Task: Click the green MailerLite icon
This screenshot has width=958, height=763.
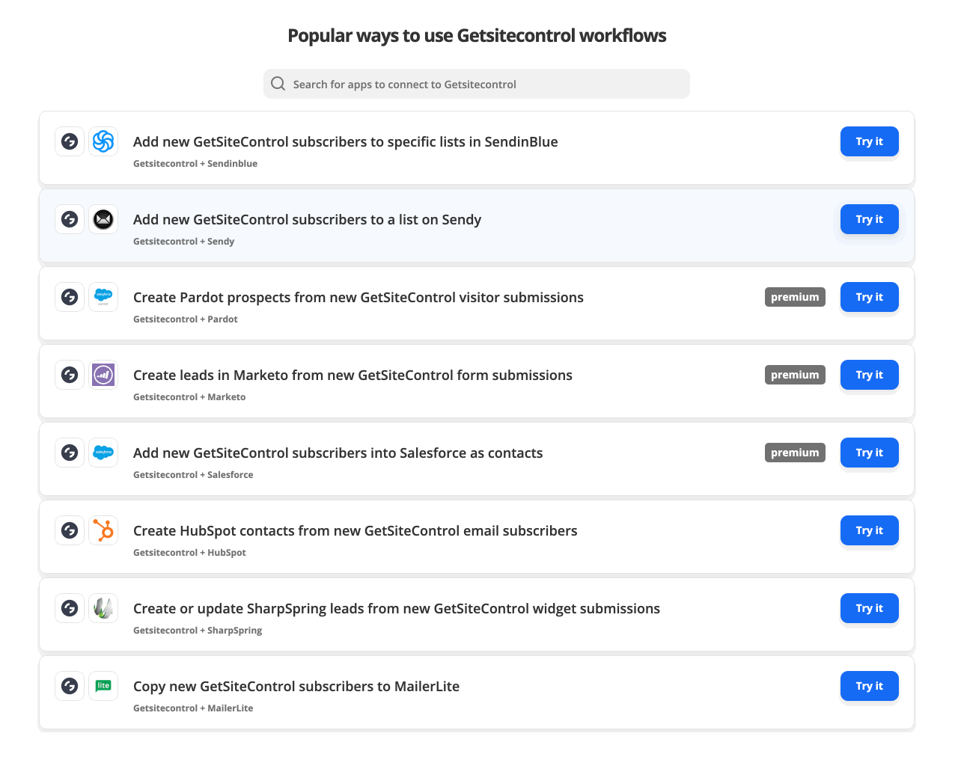Action: 103,686
